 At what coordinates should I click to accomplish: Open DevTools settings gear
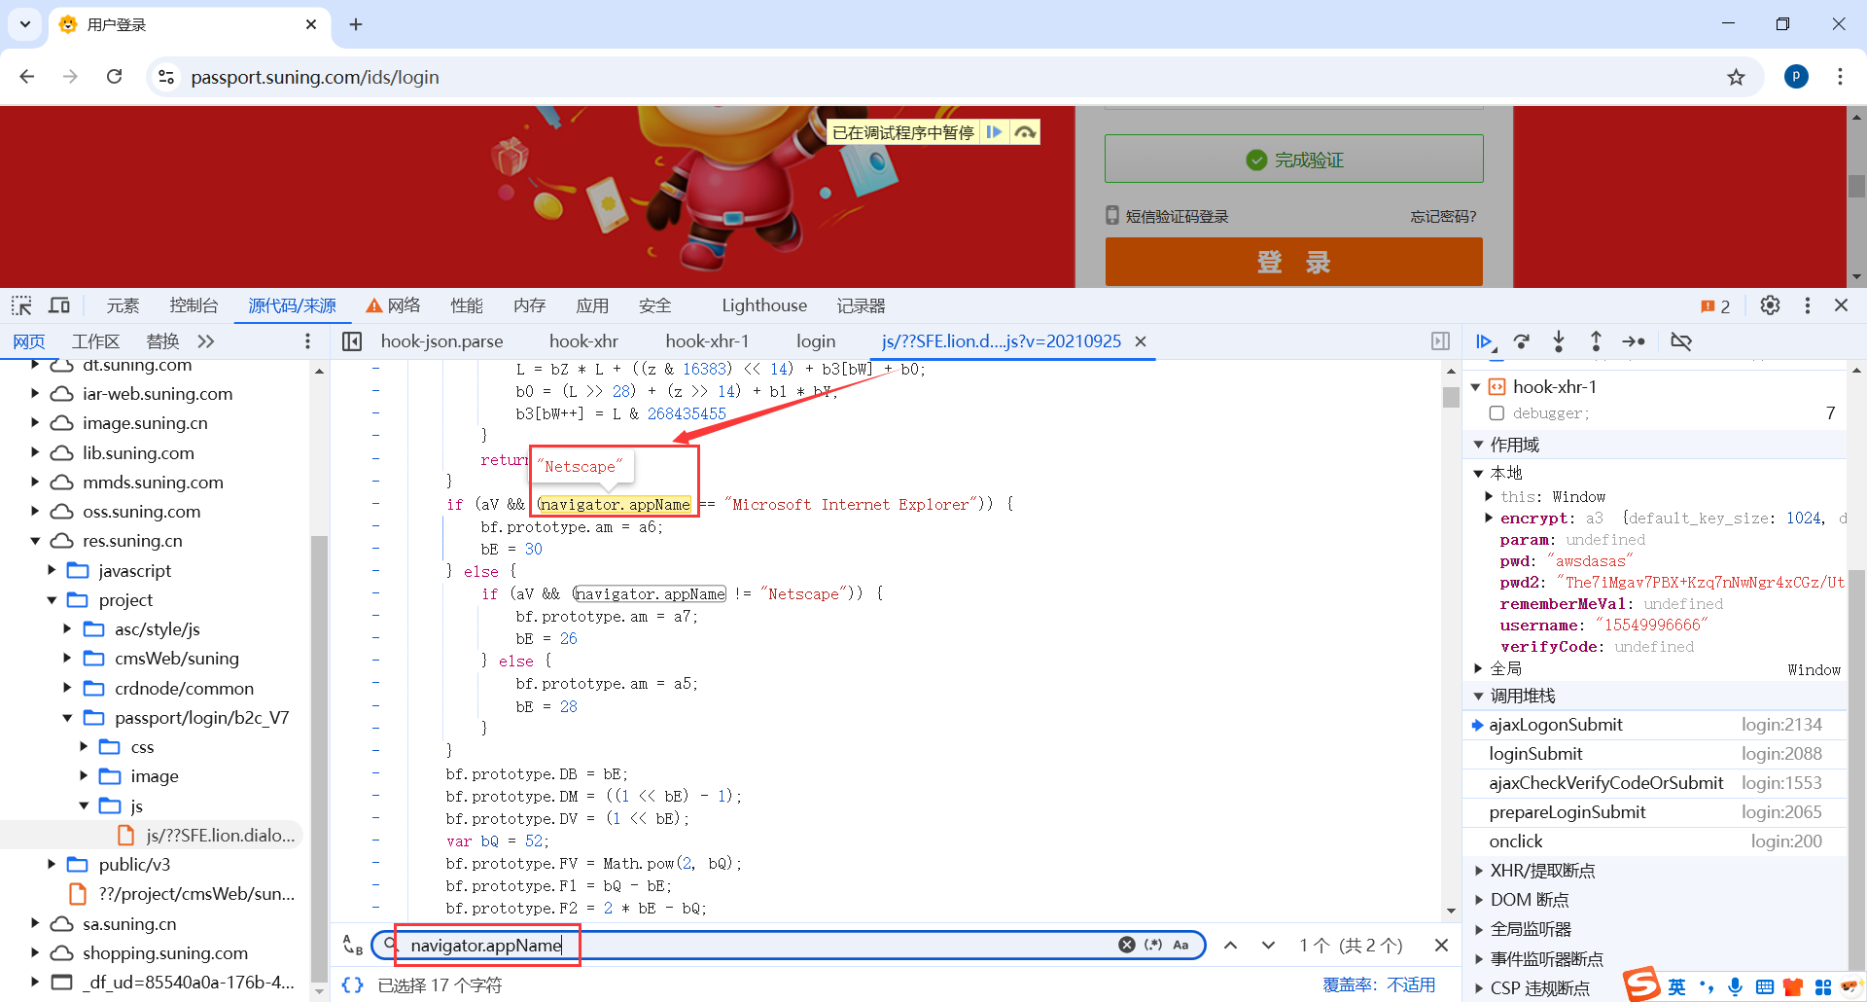click(1770, 305)
